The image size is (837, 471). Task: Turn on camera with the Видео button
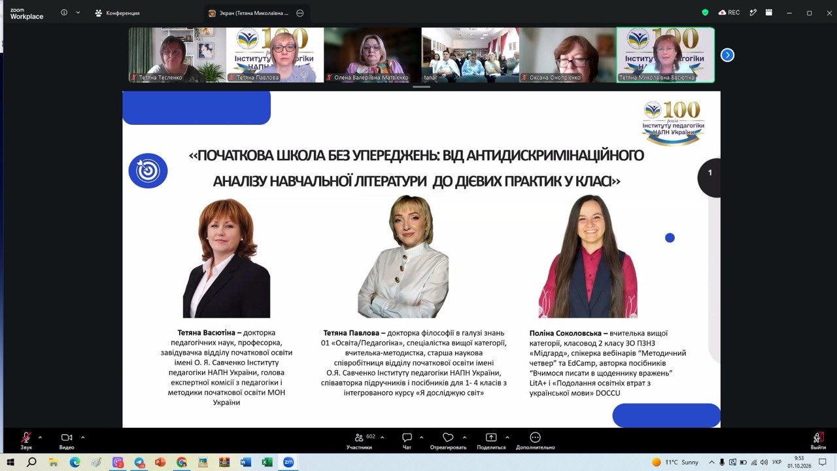[67, 441]
